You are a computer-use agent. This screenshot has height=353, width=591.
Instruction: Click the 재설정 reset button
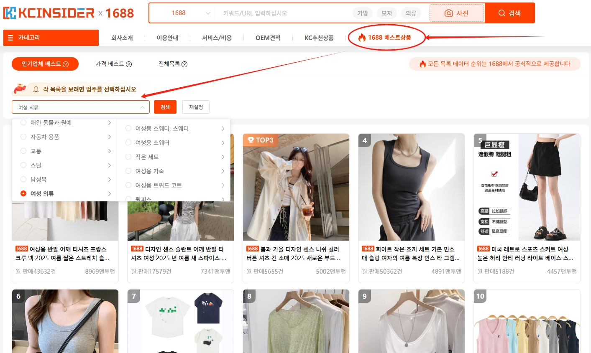(196, 107)
